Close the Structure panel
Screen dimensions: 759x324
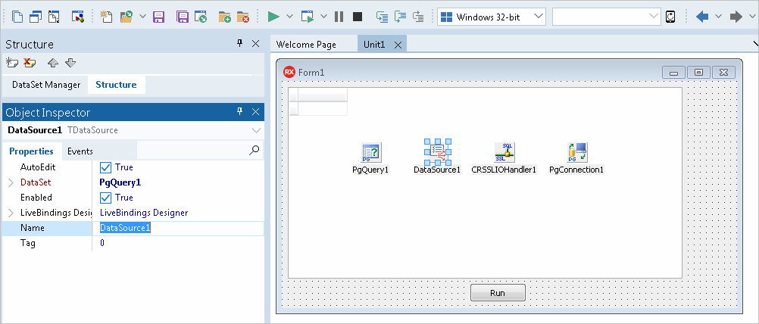tap(256, 43)
